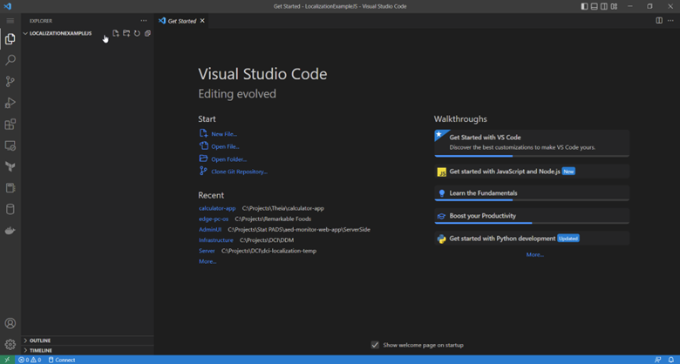Open recent project AdminUI
This screenshot has width=680, height=364.
[210, 230]
